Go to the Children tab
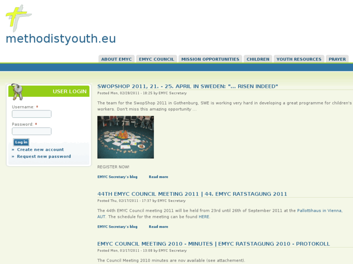The height and width of the screenshot is (264, 353). [x=258, y=59]
